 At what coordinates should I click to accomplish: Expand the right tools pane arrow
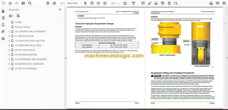(227, 58)
